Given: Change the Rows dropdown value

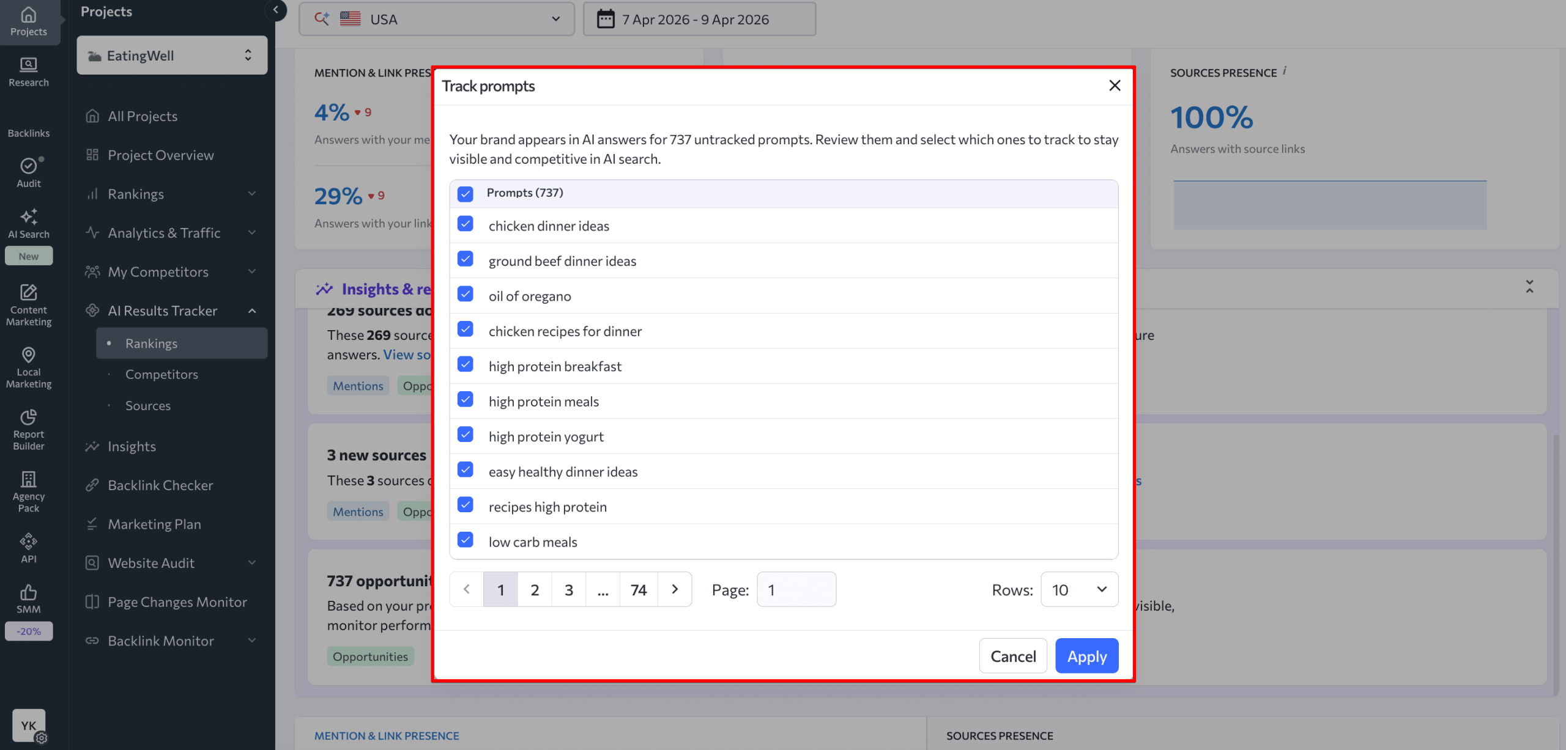Looking at the screenshot, I should point(1078,589).
